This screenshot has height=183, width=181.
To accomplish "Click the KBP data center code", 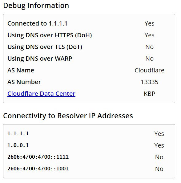I will [149, 94].
